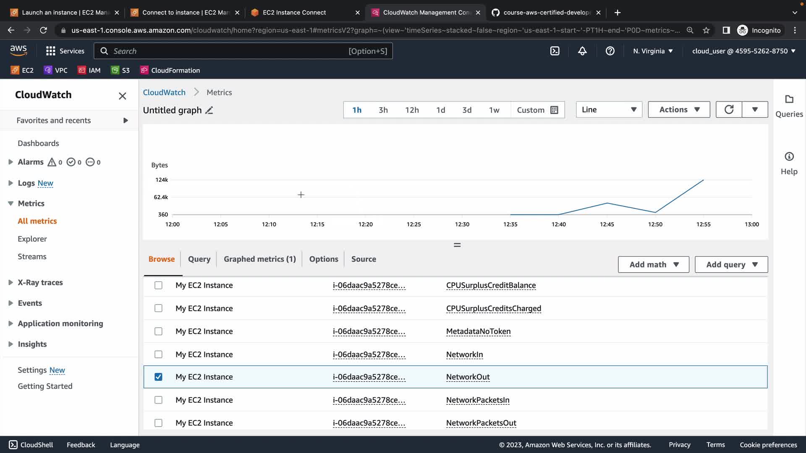The width and height of the screenshot is (806, 453).
Task: Click the notifications bell icon
Action: point(582,51)
